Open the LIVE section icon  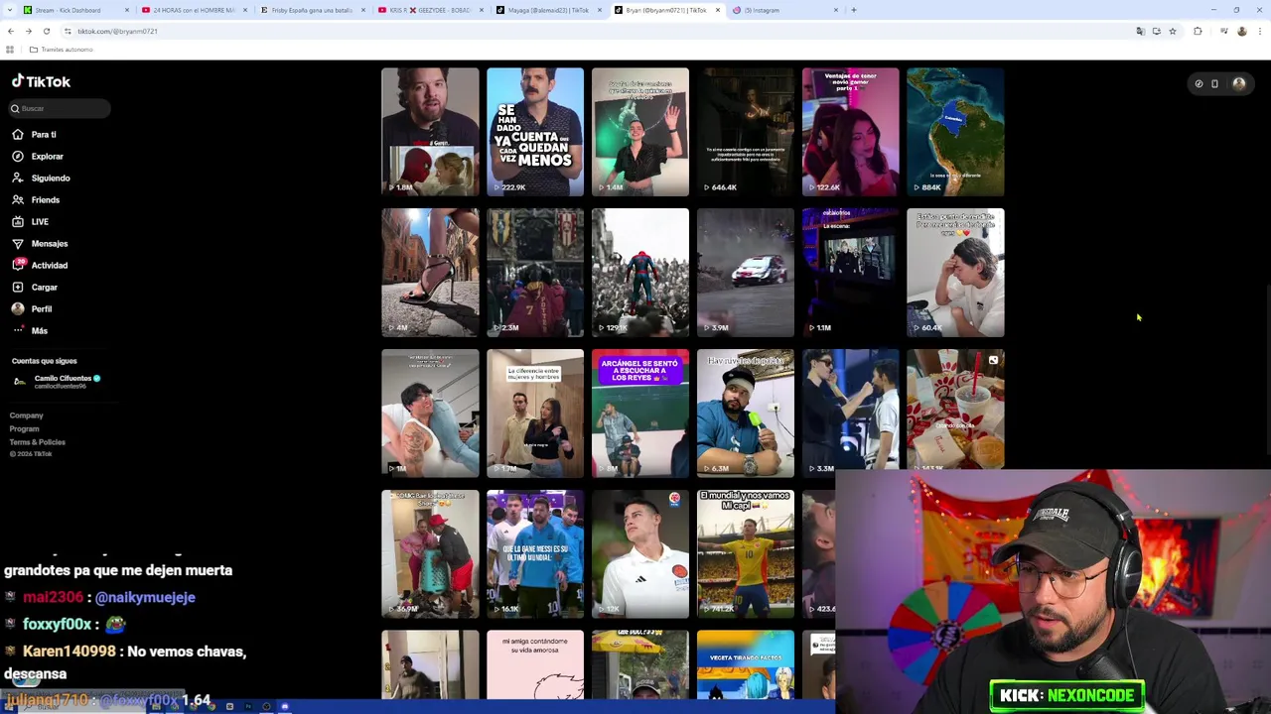[18, 222]
